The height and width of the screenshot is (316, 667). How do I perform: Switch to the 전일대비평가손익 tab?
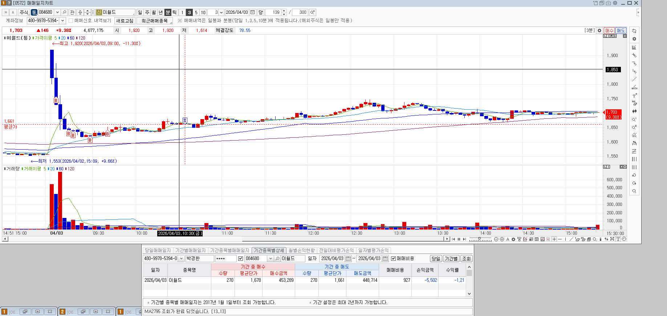[336, 250]
